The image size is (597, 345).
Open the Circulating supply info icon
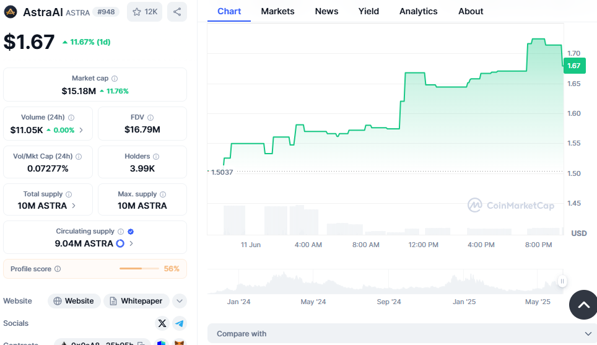121,232
